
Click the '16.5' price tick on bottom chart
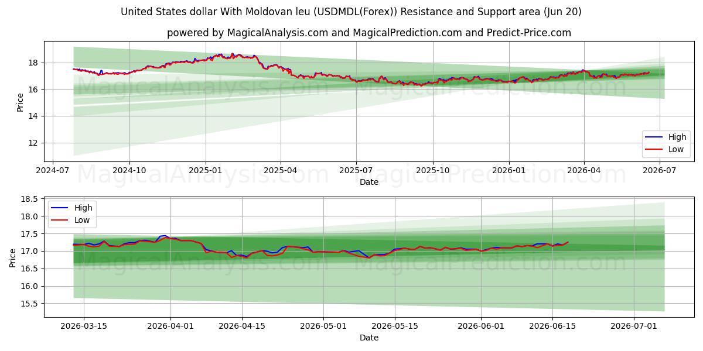click(x=30, y=269)
